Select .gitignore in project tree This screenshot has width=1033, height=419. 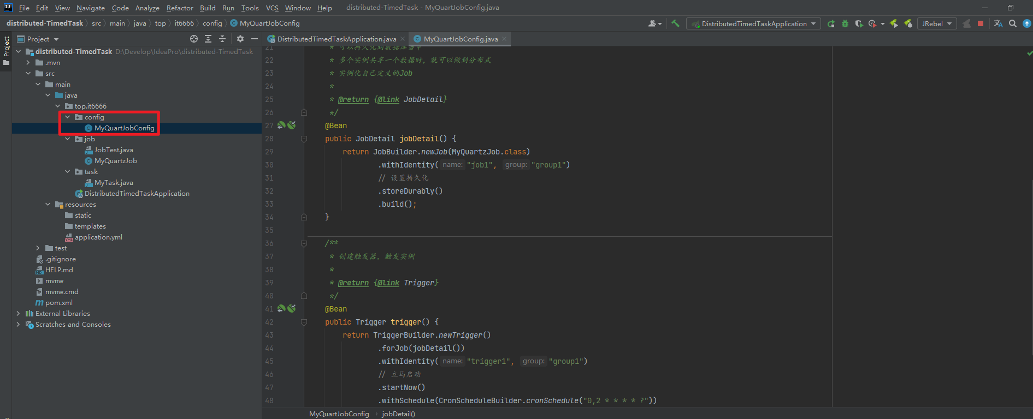(x=60, y=259)
